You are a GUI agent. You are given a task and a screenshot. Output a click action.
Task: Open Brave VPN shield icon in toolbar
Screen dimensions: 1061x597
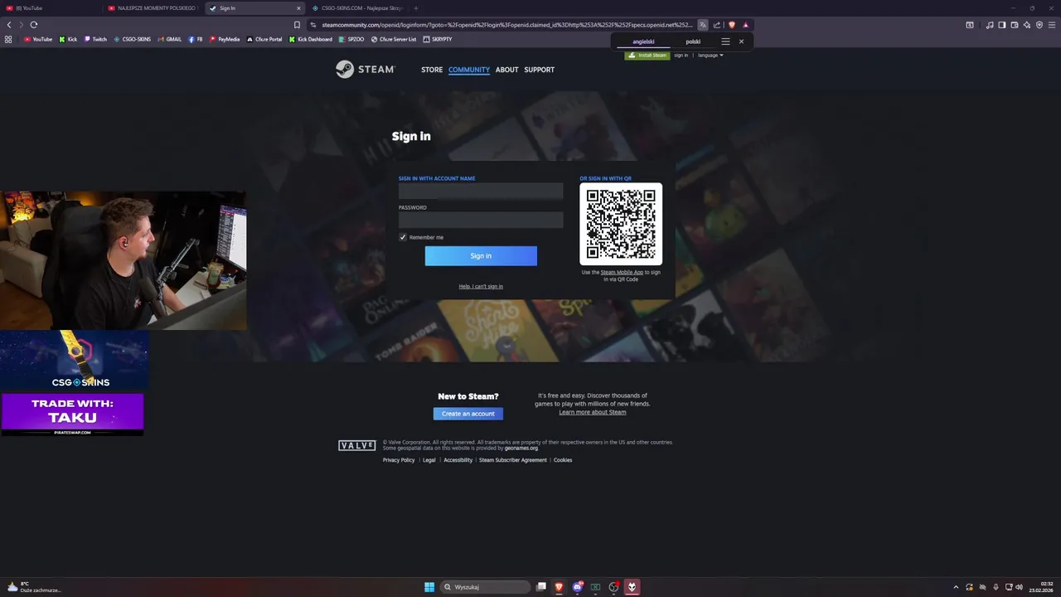(x=1039, y=25)
